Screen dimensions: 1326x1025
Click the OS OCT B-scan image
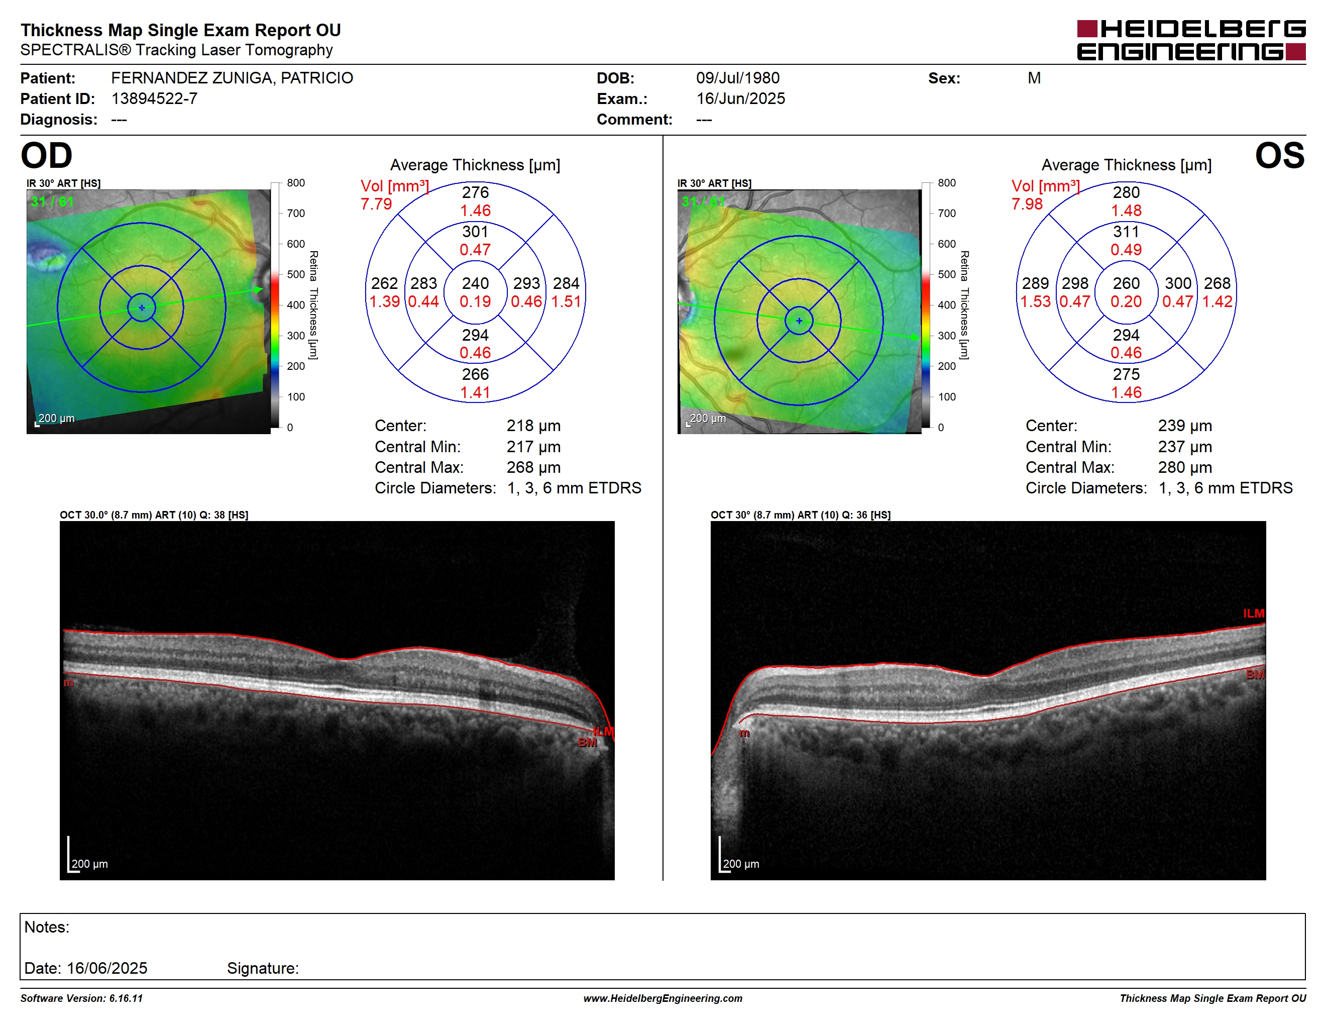(x=988, y=700)
